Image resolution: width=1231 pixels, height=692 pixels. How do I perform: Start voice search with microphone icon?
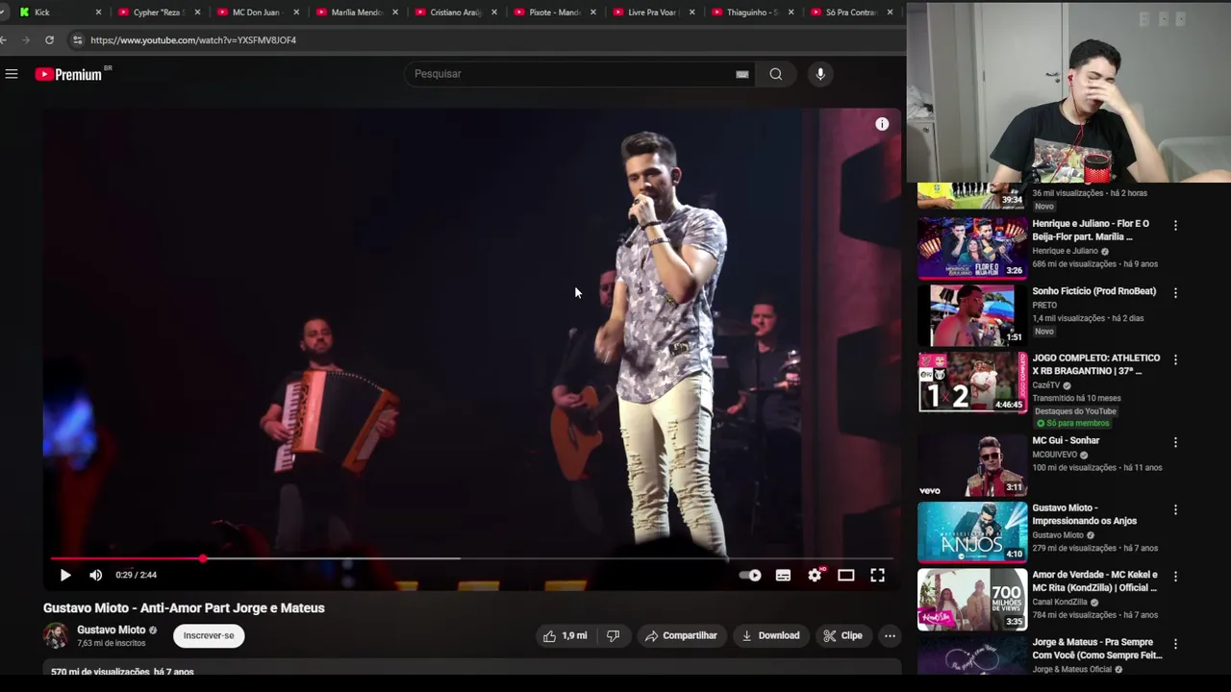[x=820, y=74]
